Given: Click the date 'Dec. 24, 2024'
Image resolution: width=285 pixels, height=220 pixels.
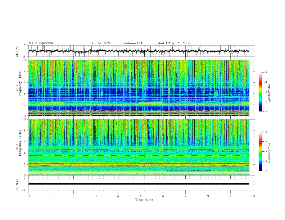Looking at the screenshot, I should point(100,43).
